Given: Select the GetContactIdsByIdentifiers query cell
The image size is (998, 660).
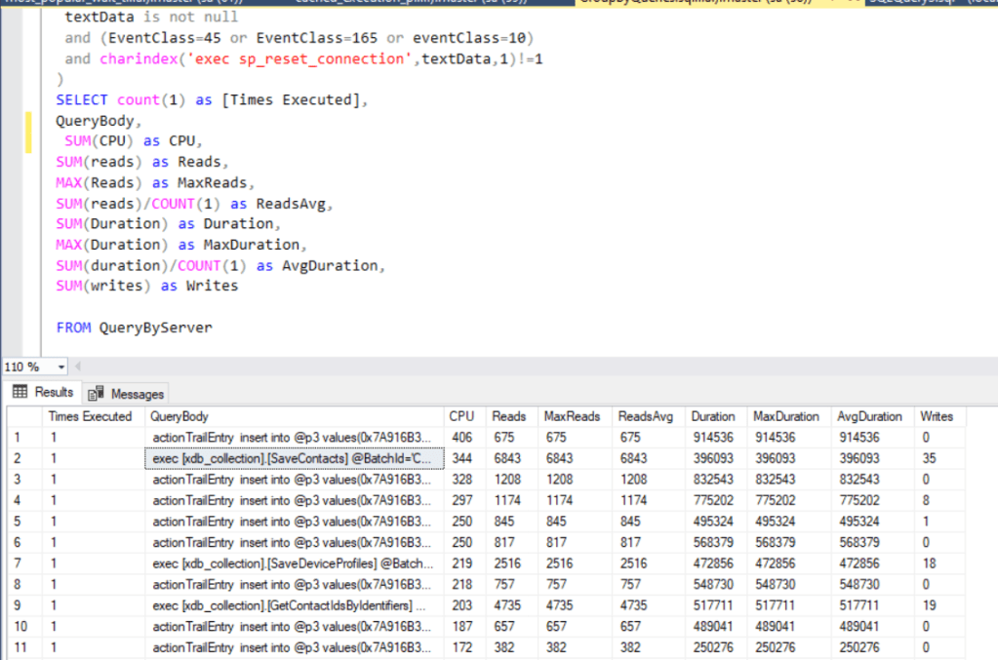Looking at the screenshot, I should click(294, 605).
